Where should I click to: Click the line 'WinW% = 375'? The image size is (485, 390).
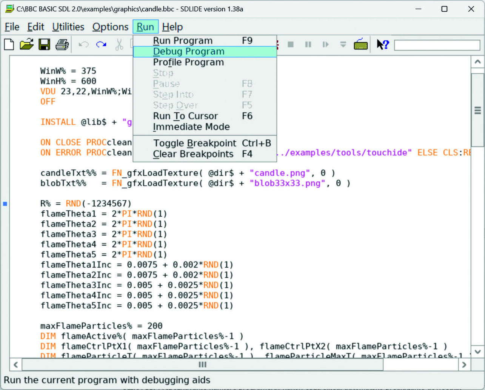tap(68, 71)
